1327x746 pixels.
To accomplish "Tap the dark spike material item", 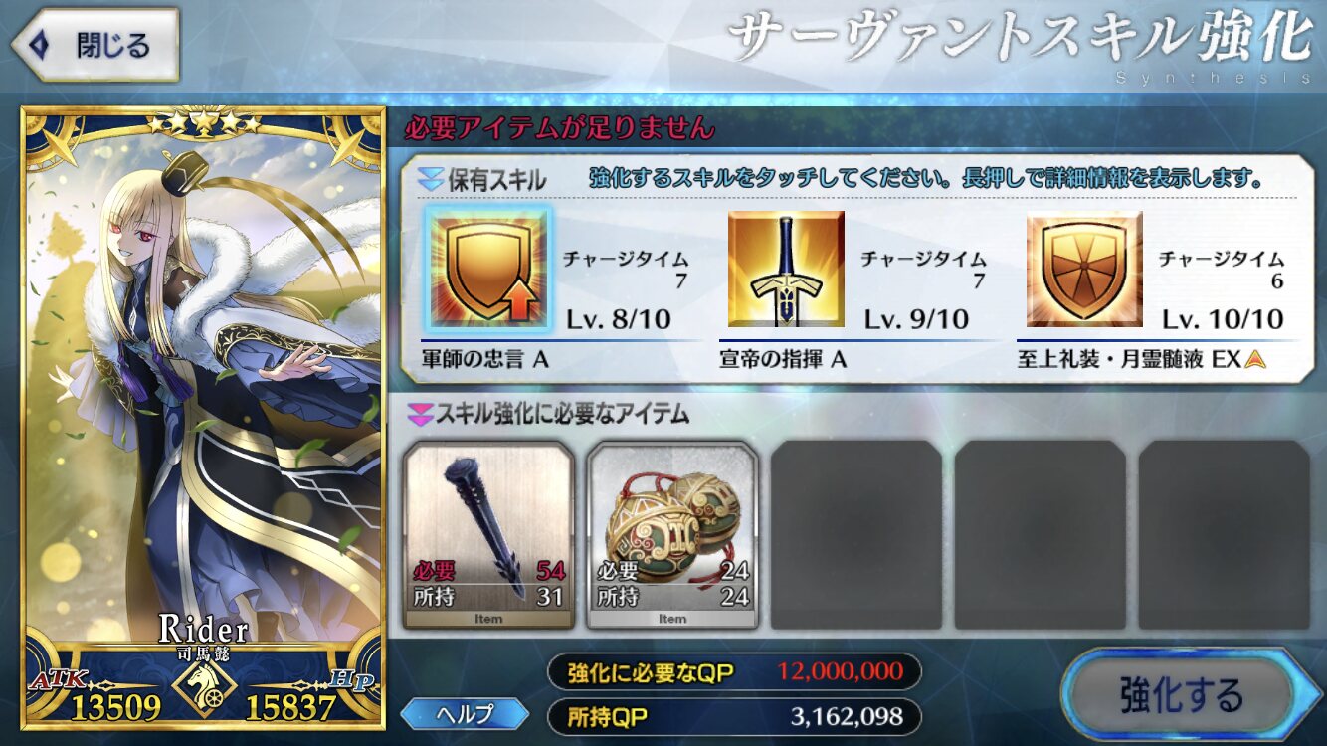I will (488, 535).
